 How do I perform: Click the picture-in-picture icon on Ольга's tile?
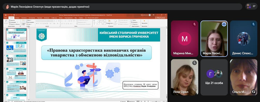pyautogui.click(x=254, y=92)
